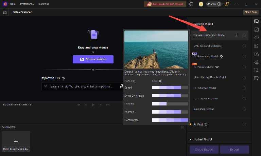
Task: Click the star icon beside AI Pilot
Action: (x=190, y=124)
